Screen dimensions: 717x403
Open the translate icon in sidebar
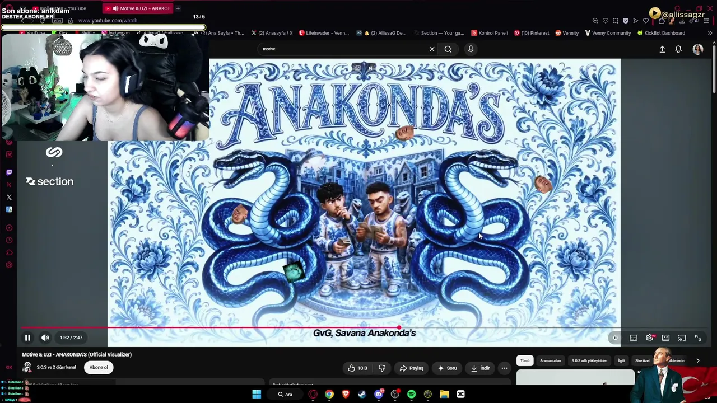tap(9, 209)
